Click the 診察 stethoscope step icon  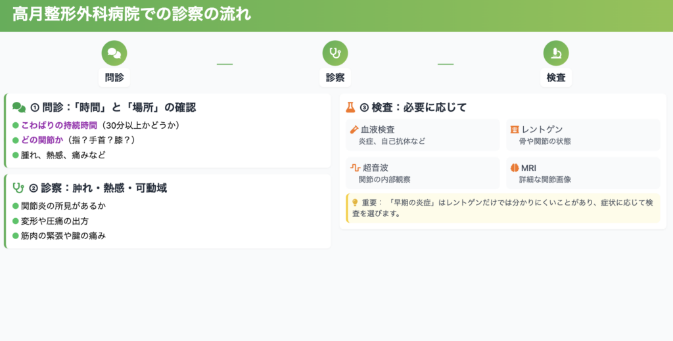[x=335, y=53]
